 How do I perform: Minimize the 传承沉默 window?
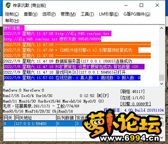click(x=126, y=5)
